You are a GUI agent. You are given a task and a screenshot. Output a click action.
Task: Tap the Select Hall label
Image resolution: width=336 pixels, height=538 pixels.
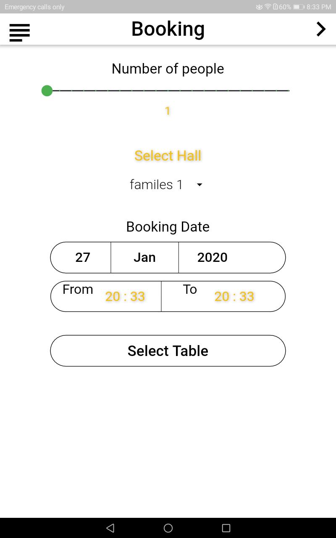pos(168,156)
